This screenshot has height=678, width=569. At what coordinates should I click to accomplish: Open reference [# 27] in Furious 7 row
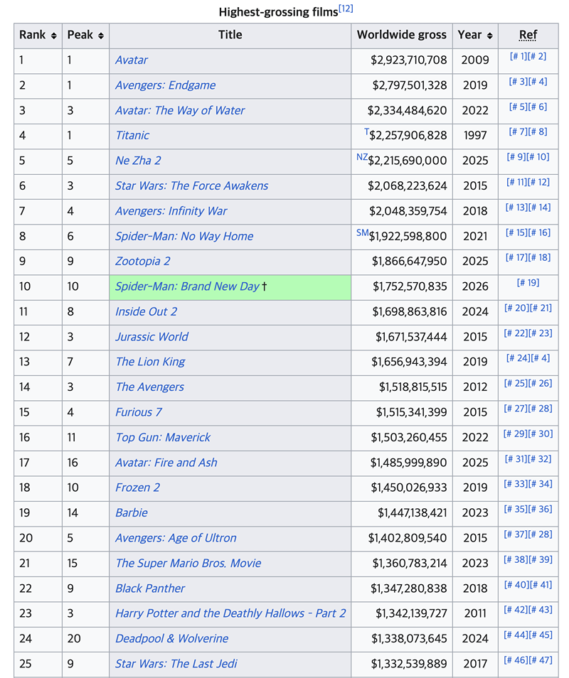516,408
